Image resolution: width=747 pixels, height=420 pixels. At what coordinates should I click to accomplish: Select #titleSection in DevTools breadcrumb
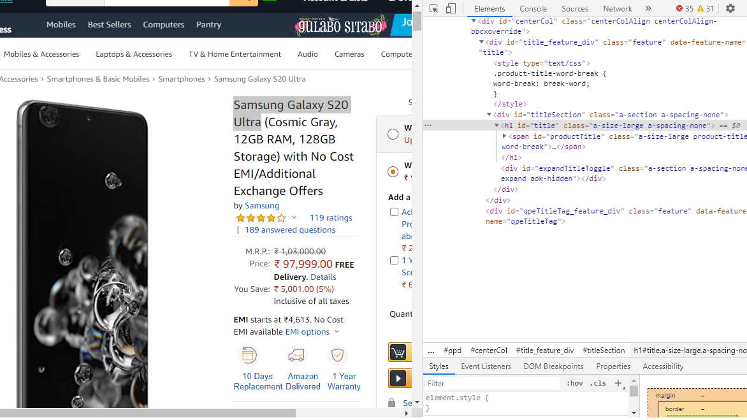[x=604, y=351]
